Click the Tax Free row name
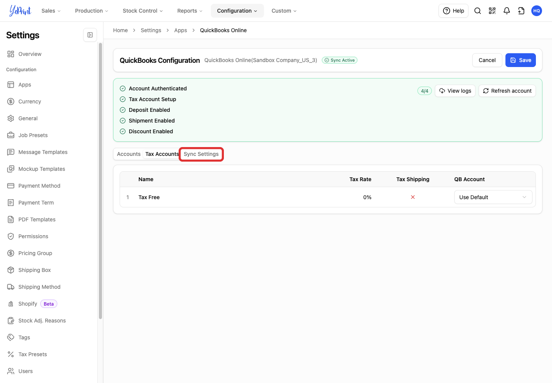This screenshot has width=552, height=383. tap(149, 197)
